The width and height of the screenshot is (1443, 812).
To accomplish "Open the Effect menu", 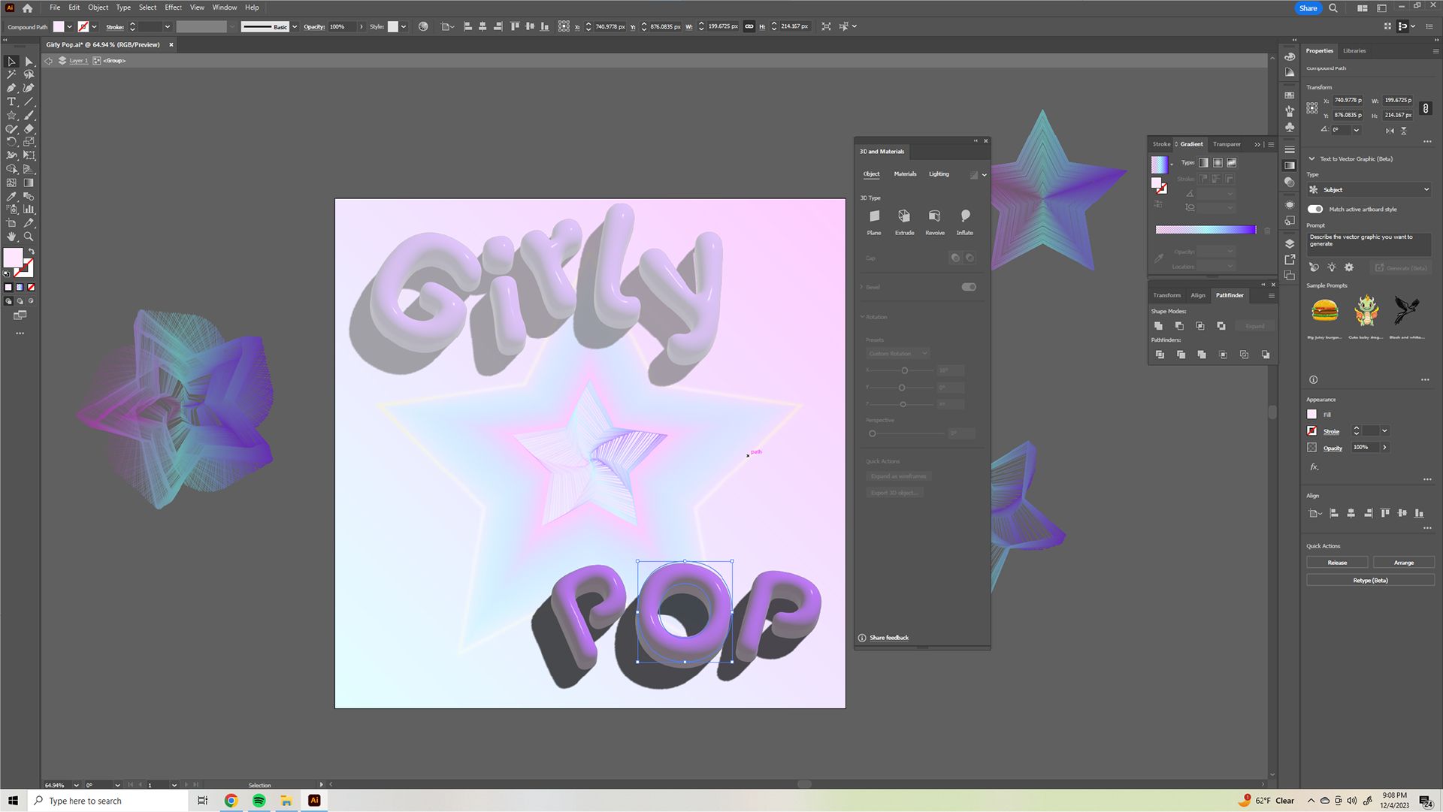I will 173,8.
